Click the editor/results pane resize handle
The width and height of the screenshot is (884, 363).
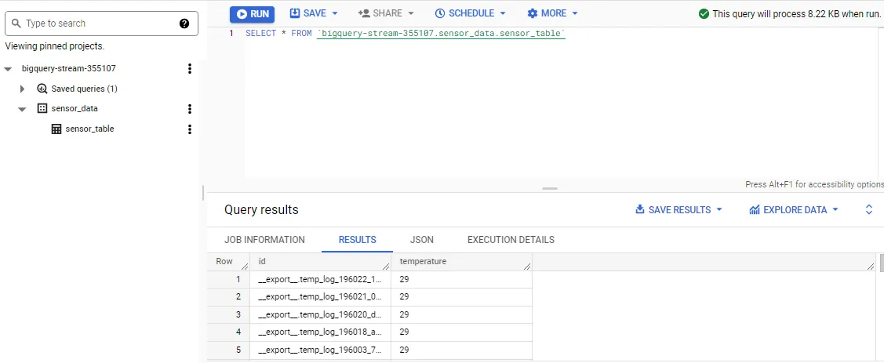coord(550,189)
